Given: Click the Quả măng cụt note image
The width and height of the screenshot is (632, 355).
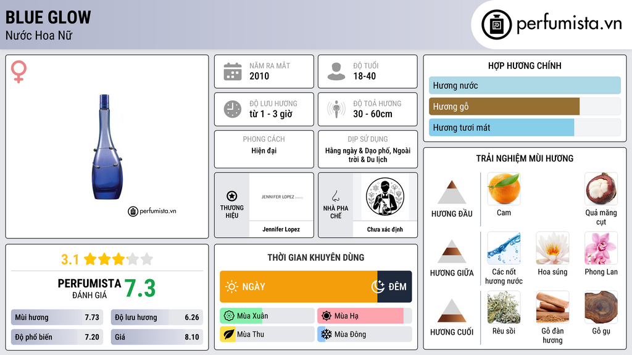Looking at the screenshot, I should (601, 189).
